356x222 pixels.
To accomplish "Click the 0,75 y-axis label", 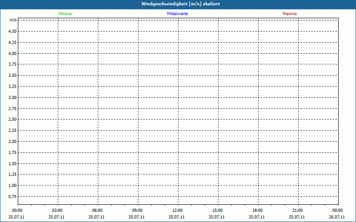I will click(12, 196).
